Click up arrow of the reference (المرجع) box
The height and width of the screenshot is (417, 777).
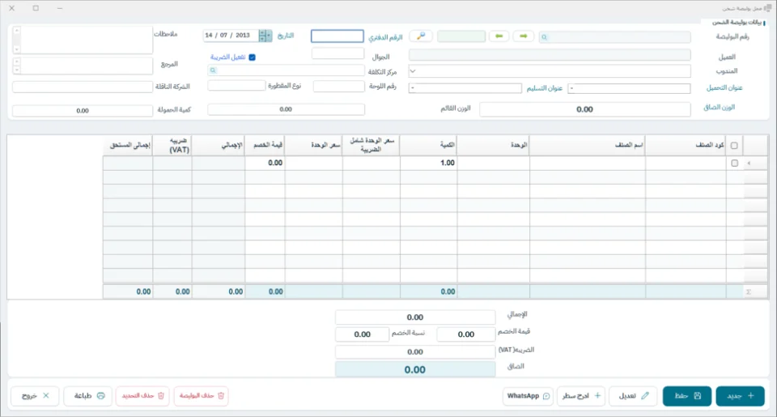(17, 62)
